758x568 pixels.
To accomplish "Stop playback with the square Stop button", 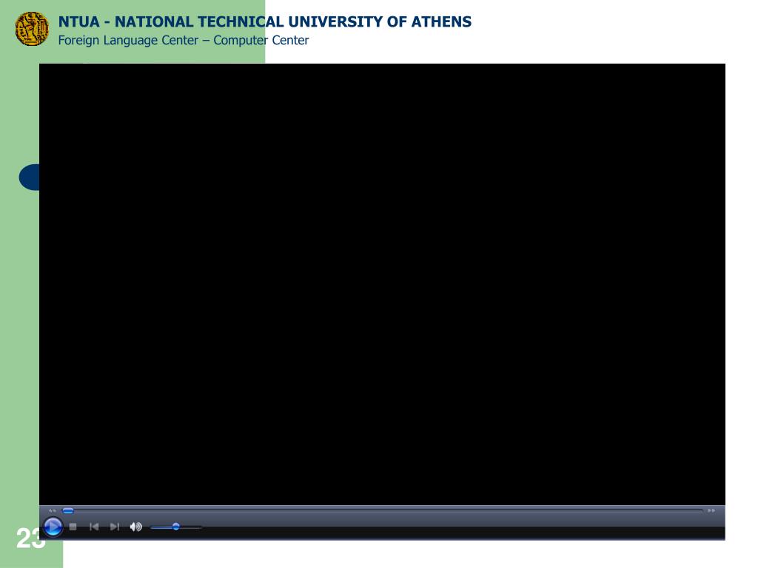I will pos(73,527).
